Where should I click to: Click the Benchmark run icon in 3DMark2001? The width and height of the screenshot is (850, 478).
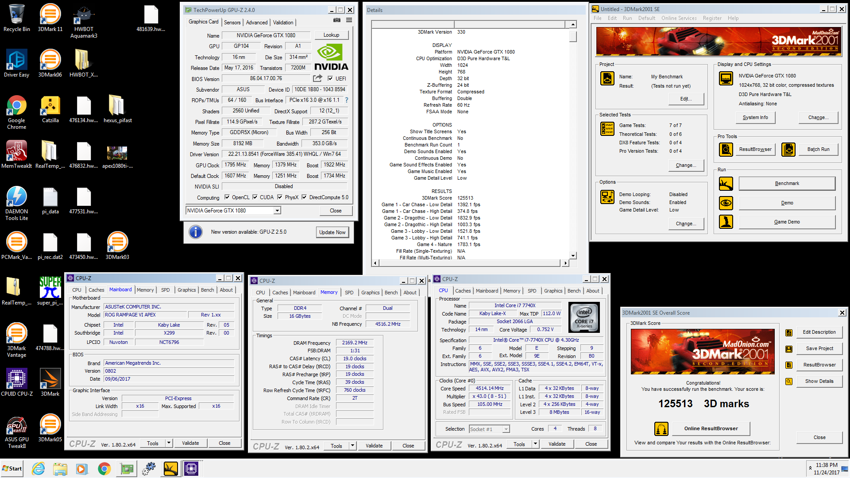pyautogui.click(x=726, y=183)
